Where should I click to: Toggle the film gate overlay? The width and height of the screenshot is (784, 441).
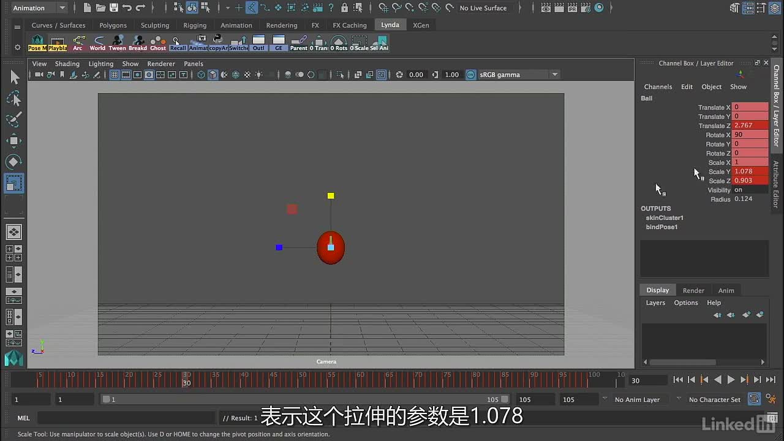126,75
